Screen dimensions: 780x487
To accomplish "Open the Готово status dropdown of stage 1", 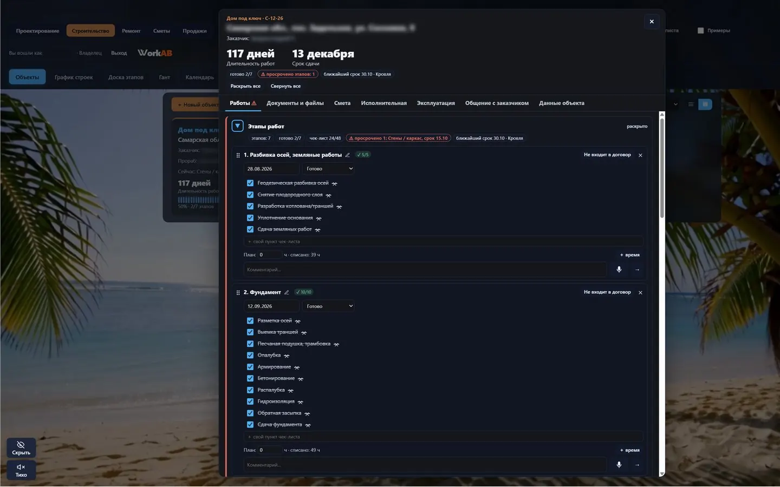I will (x=329, y=169).
